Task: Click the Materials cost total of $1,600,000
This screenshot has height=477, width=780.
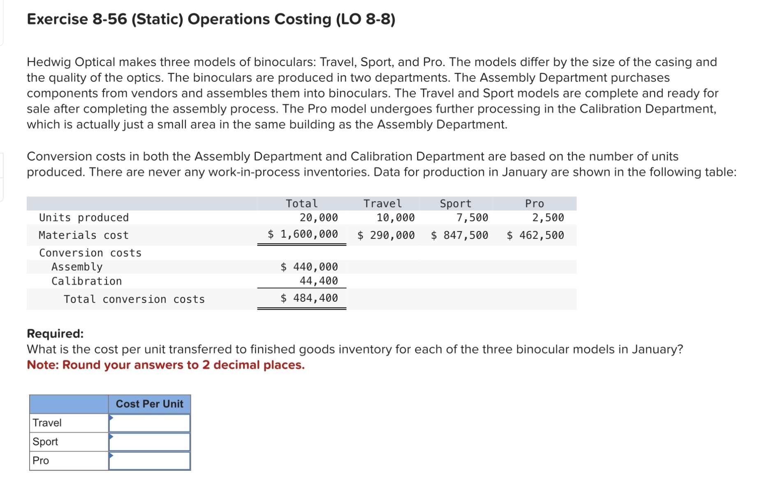Action: coord(302,235)
